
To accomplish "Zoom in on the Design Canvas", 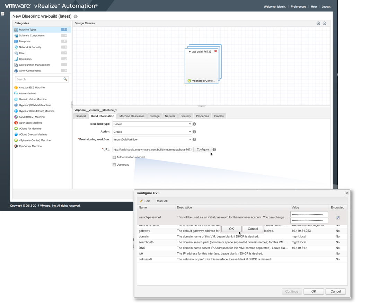I will coord(318,23).
